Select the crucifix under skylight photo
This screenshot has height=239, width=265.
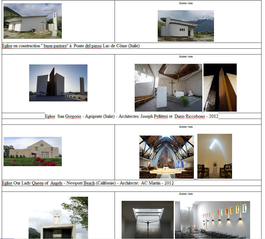148,220
